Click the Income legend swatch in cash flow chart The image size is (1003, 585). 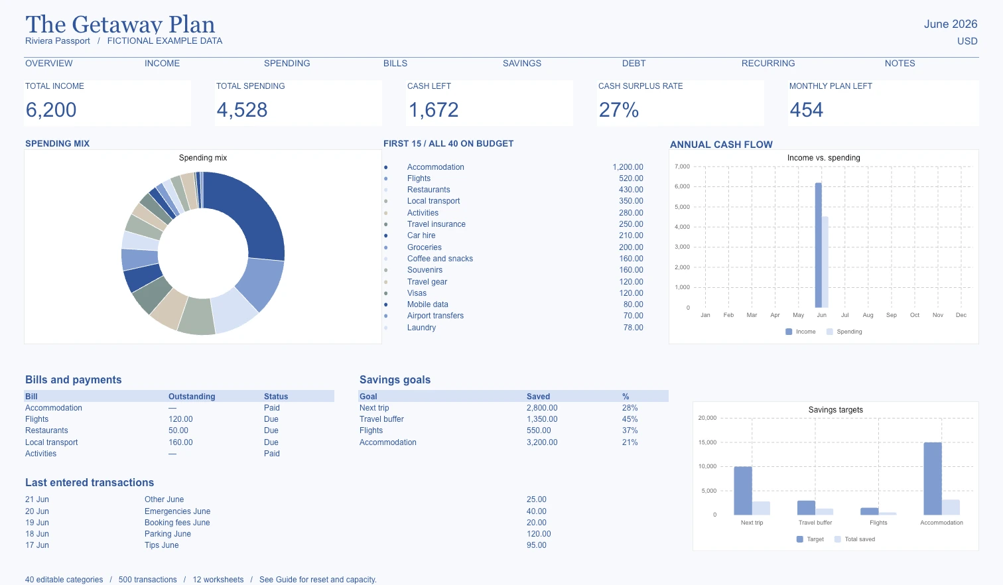click(789, 332)
